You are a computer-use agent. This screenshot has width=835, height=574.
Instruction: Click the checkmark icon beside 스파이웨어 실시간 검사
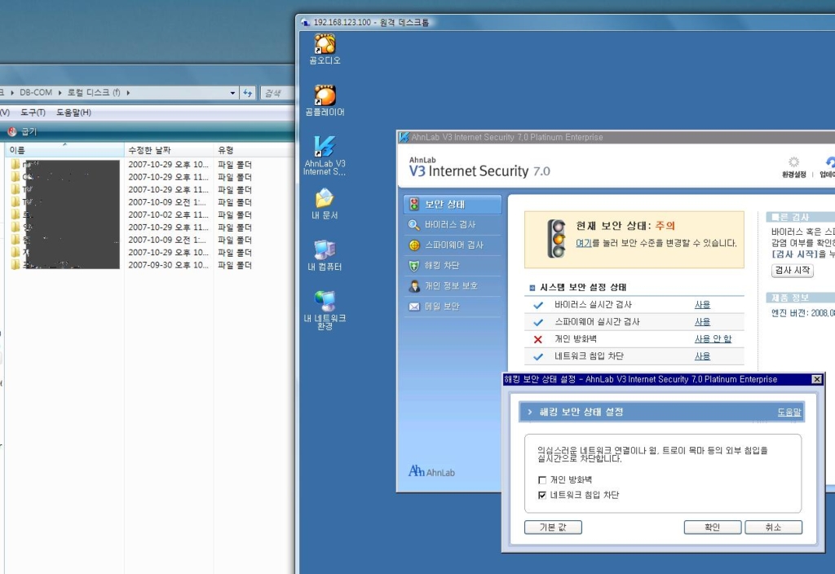pos(538,322)
